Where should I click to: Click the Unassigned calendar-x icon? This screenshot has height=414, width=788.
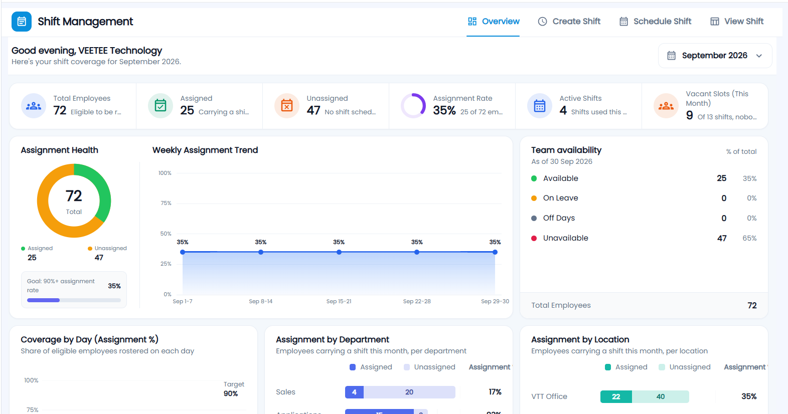click(287, 106)
